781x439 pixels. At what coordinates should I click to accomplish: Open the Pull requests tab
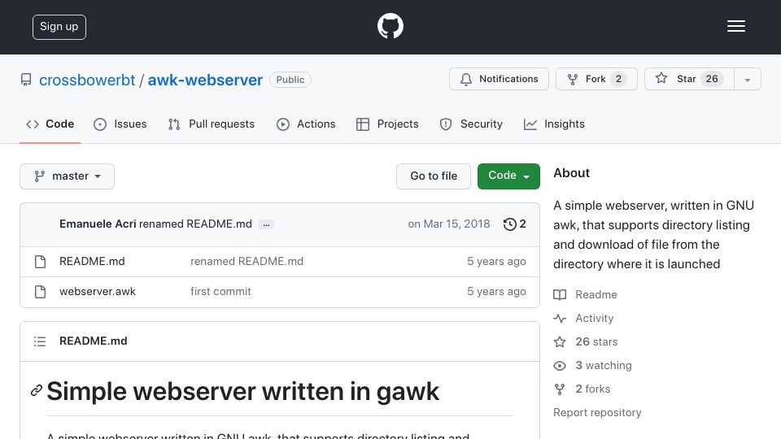click(212, 124)
